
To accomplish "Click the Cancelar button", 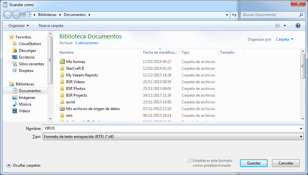I will pyautogui.click(x=286, y=163).
